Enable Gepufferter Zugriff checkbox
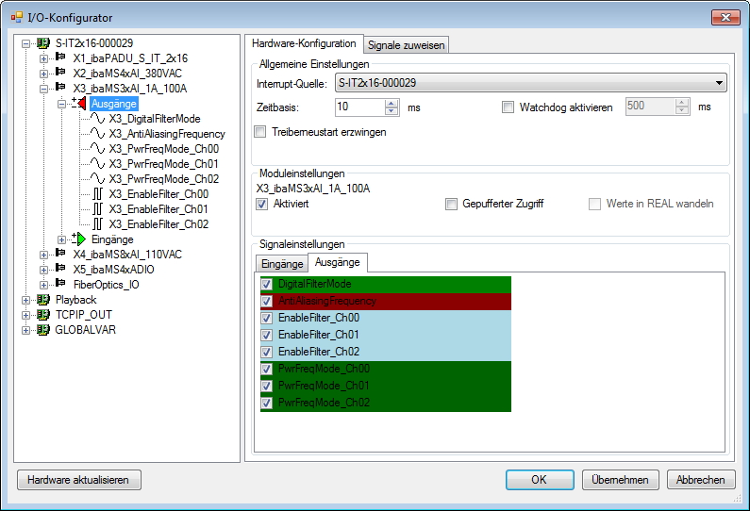The image size is (750, 511). 451,204
